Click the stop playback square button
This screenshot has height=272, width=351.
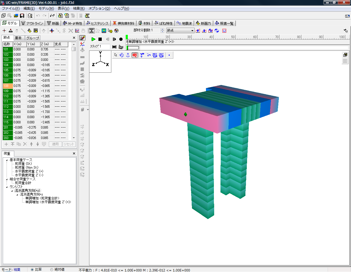tap(100, 39)
